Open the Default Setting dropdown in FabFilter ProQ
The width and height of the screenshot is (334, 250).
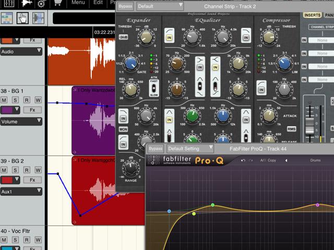190,148
